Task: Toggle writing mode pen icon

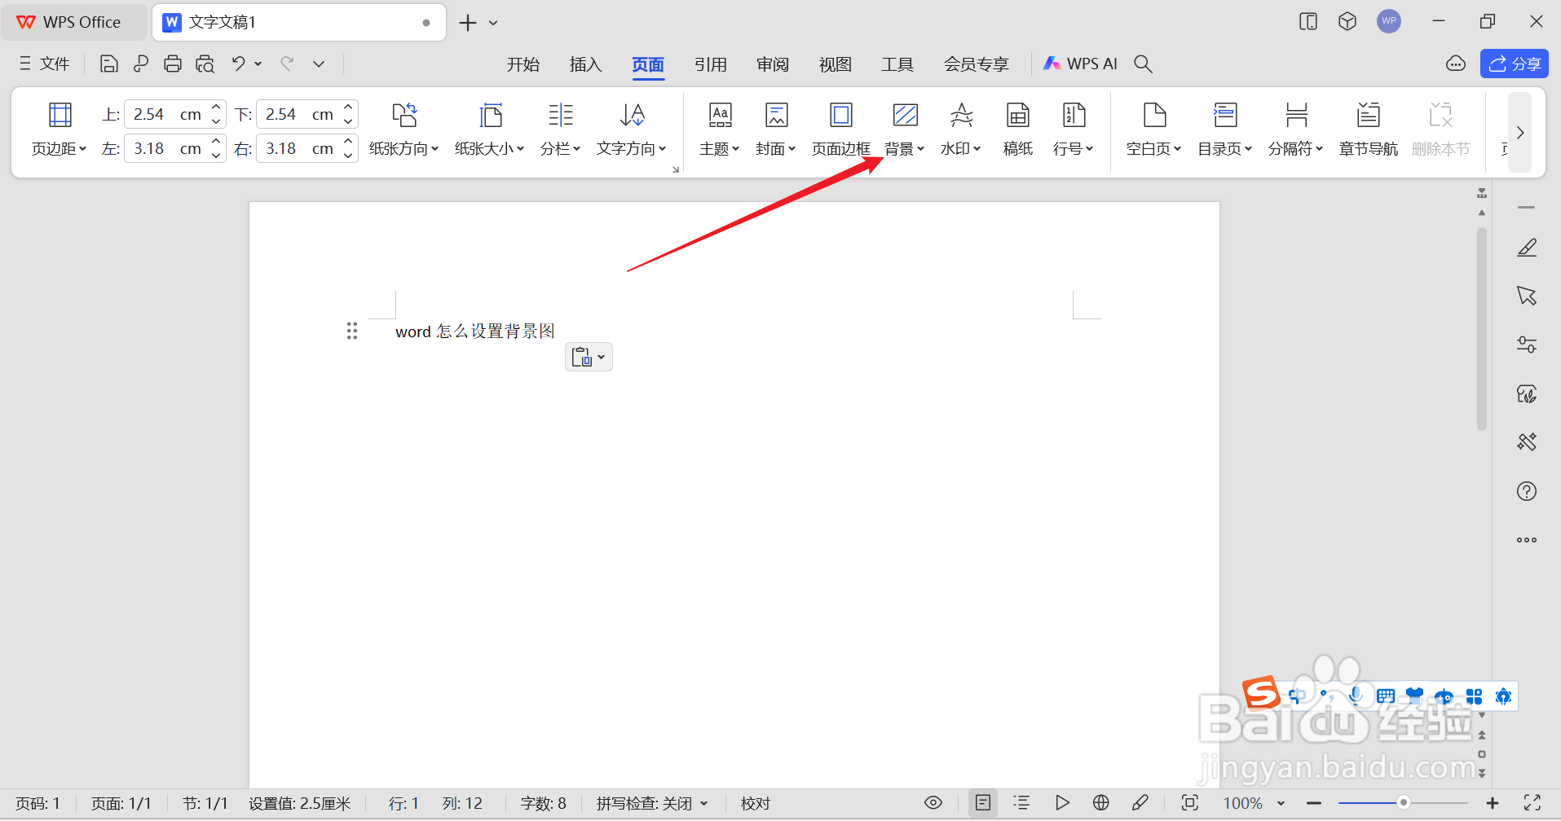Action: 1140,803
